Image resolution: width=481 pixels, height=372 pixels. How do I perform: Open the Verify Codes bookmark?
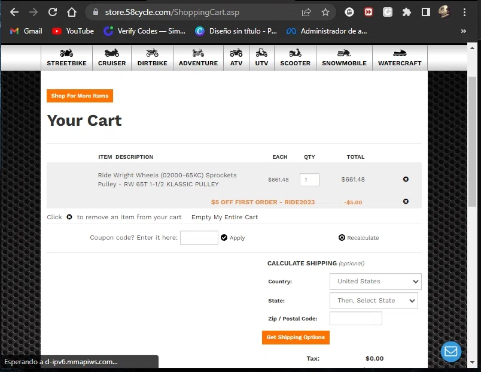pyautogui.click(x=145, y=31)
